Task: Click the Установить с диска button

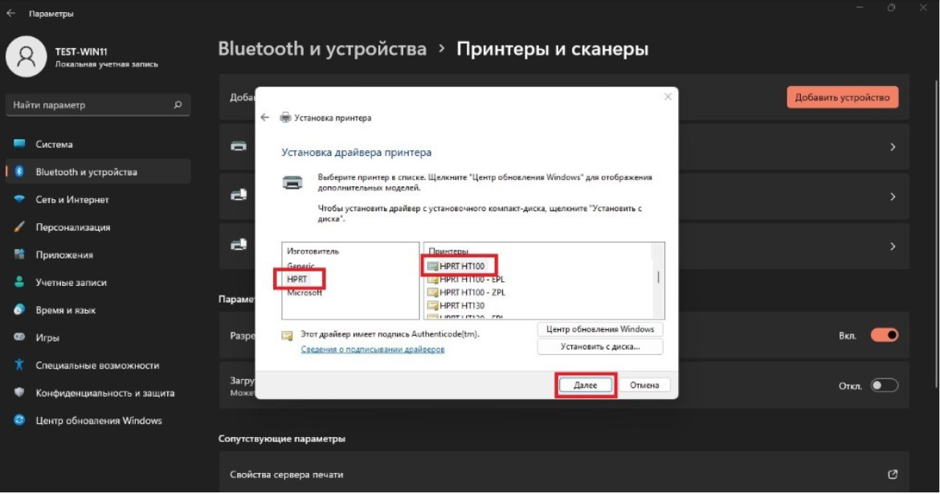Action: pyautogui.click(x=600, y=347)
